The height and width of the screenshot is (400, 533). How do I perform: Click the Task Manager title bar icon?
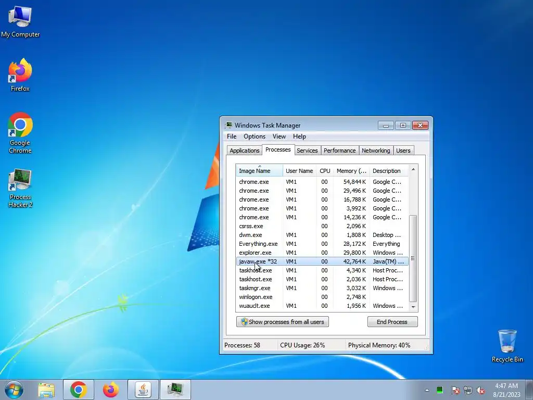click(229, 125)
